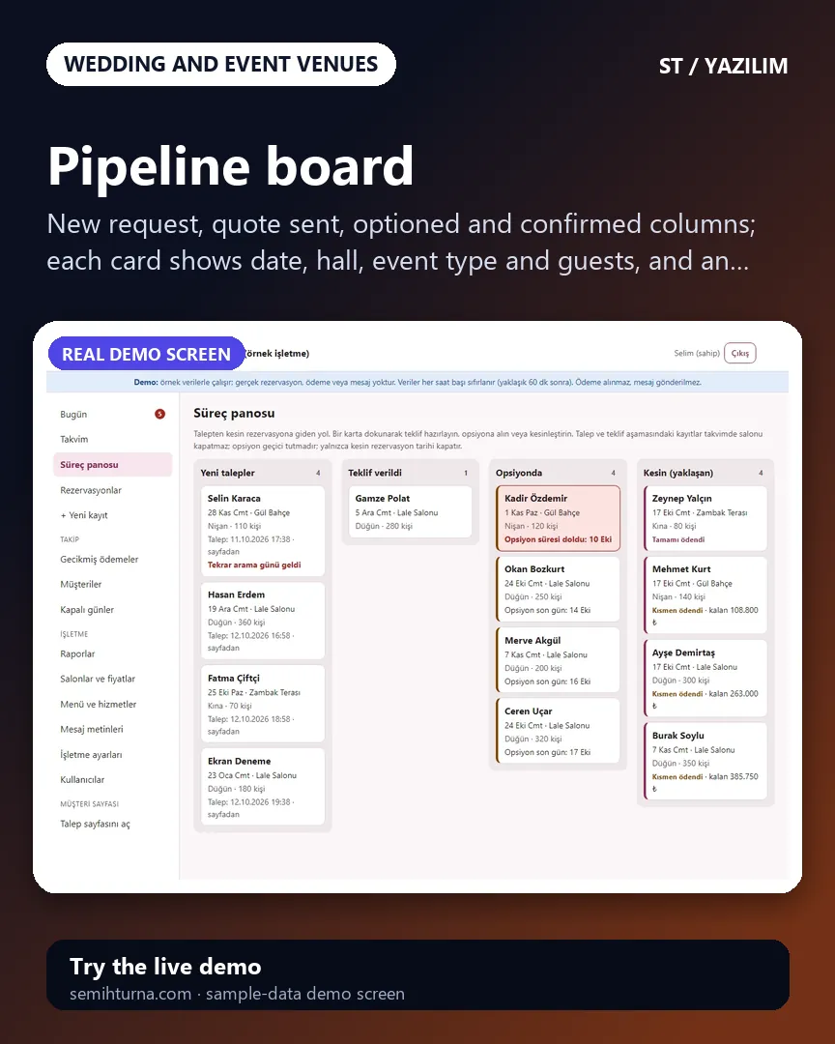The height and width of the screenshot is (1044, 835).
Task: Click the Selim (sahip) user label
Action: pyautogui.click(x=697, y=354)
